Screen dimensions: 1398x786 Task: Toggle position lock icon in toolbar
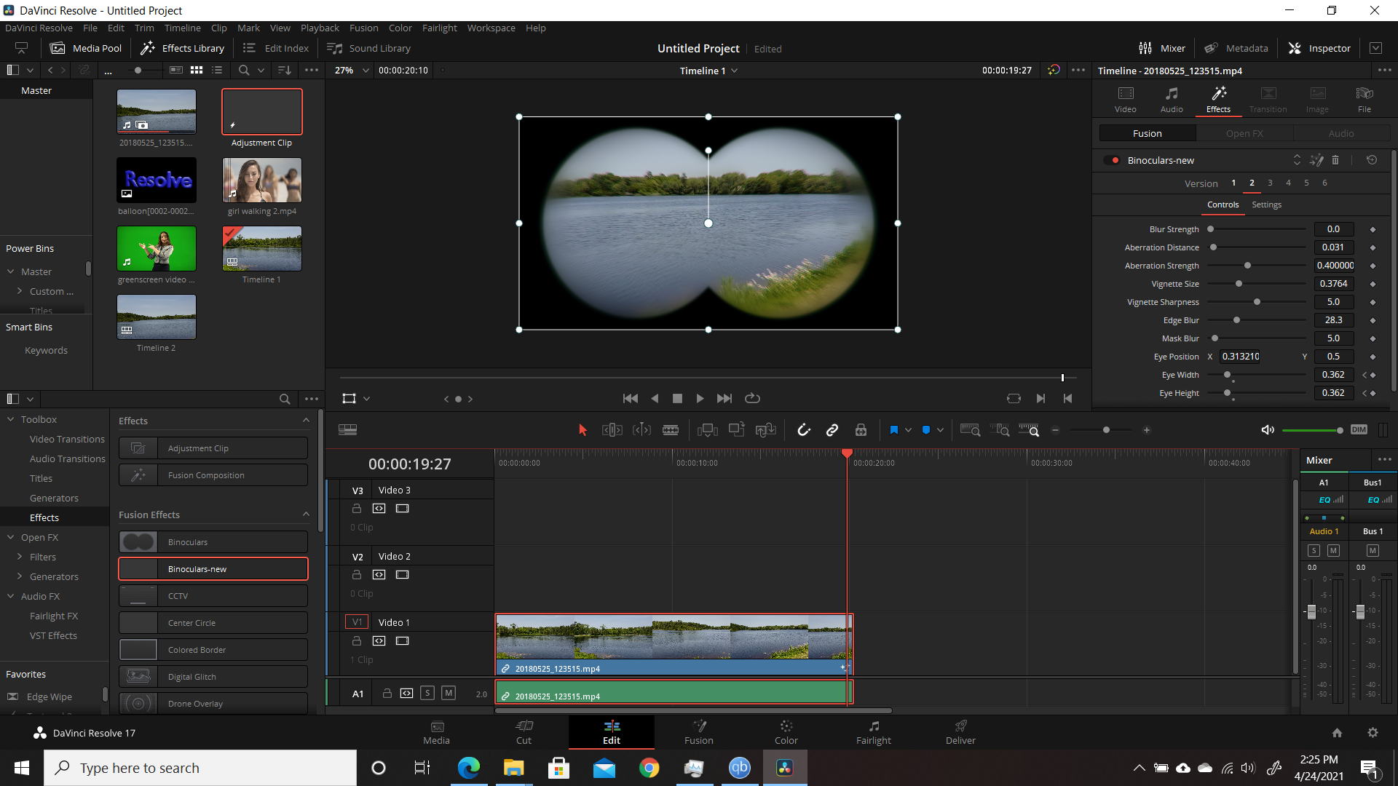(861, 430)
